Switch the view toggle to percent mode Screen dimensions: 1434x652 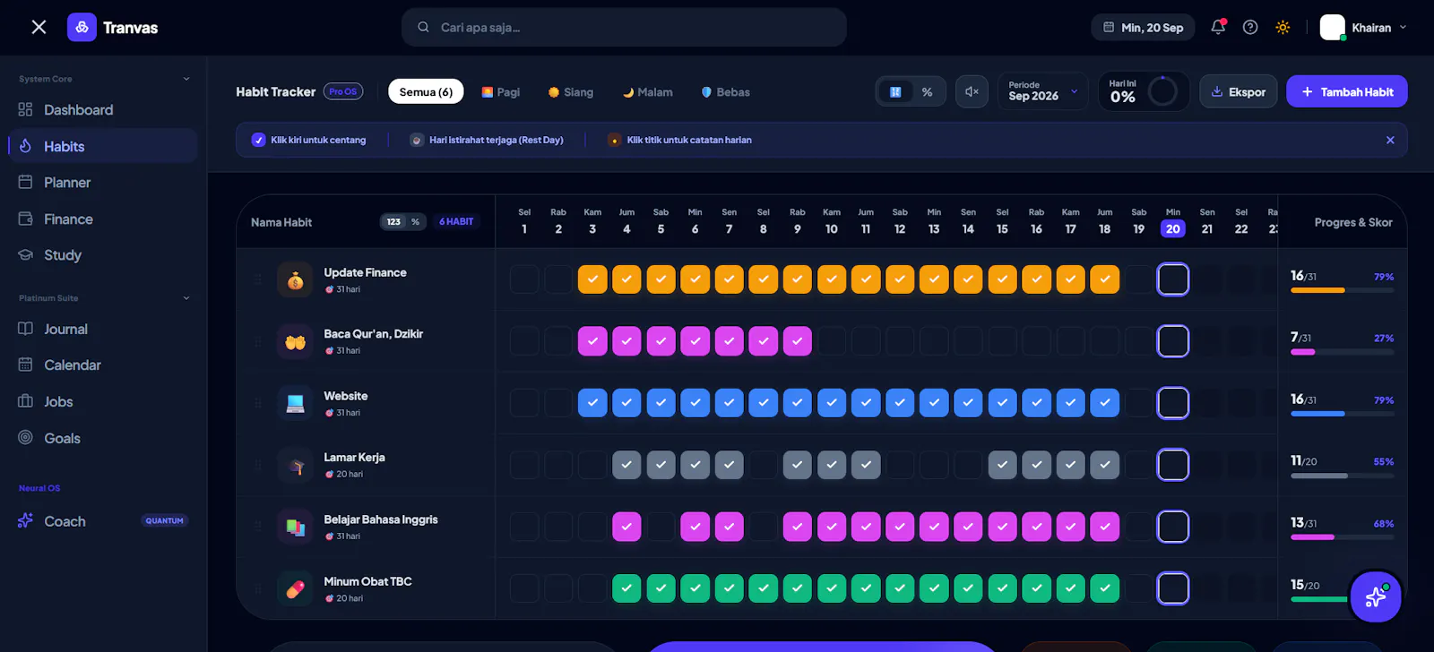point(928,92)
